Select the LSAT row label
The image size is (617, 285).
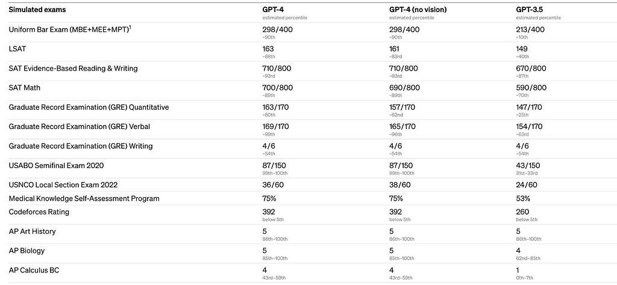coord(17,49)
